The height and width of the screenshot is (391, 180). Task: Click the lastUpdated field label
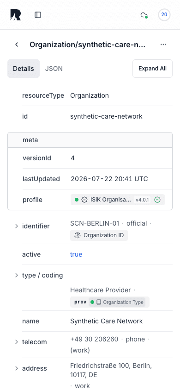[x=41, y=179]
